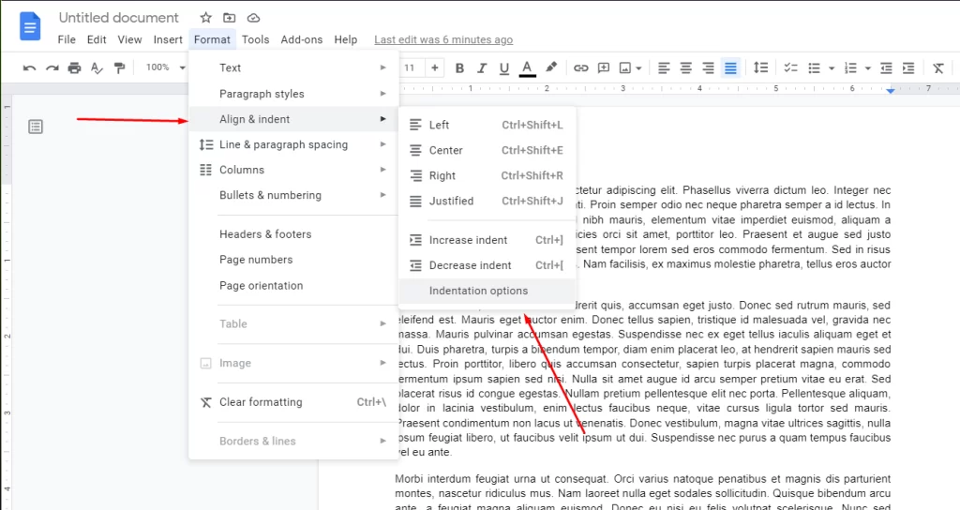
Task: Insert a checklist from the toolbar
Action: (x=790, y=67)
